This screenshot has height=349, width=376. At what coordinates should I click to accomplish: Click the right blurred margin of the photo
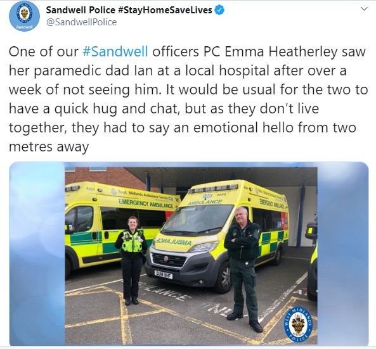[343, 254]
